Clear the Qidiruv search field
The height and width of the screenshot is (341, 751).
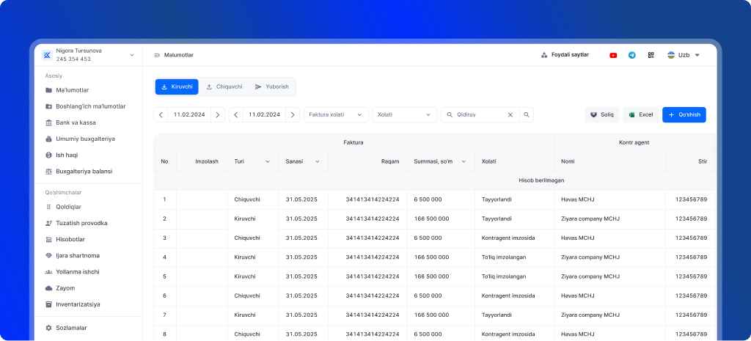510,115
